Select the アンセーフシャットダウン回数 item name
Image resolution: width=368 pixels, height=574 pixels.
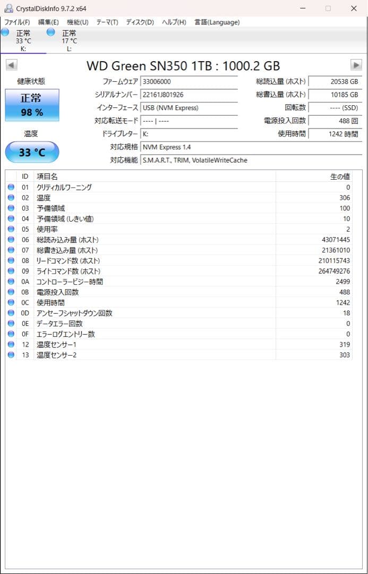[75, 313]
